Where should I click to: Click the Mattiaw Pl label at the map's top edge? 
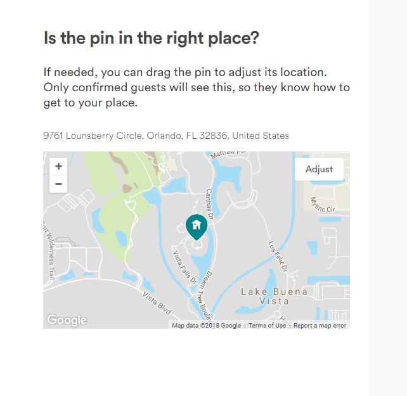point(228,154)
